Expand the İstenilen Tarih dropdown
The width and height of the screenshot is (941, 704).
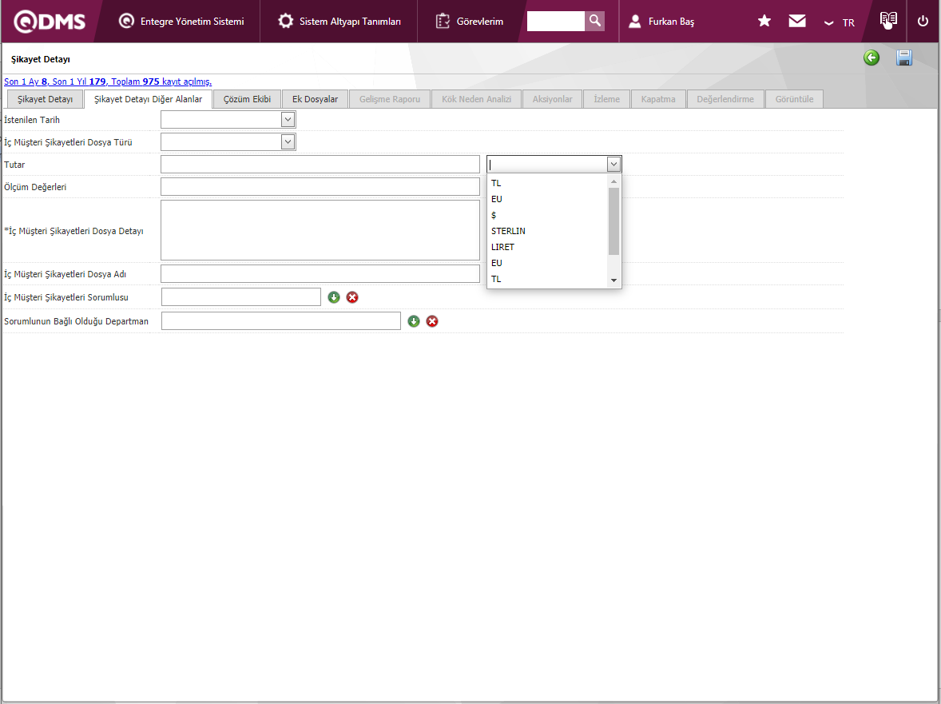(288, 120)
